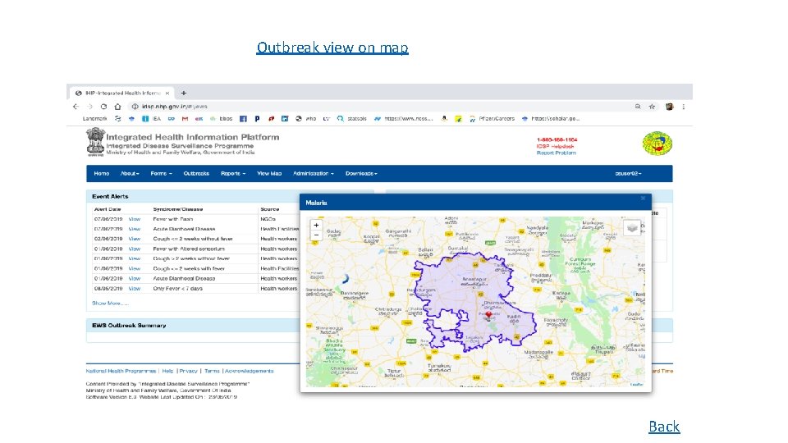This screenshot has width=788, height=443.
Task: Open the browser zoom magnifier icon
Action: (x=638, y=107)
